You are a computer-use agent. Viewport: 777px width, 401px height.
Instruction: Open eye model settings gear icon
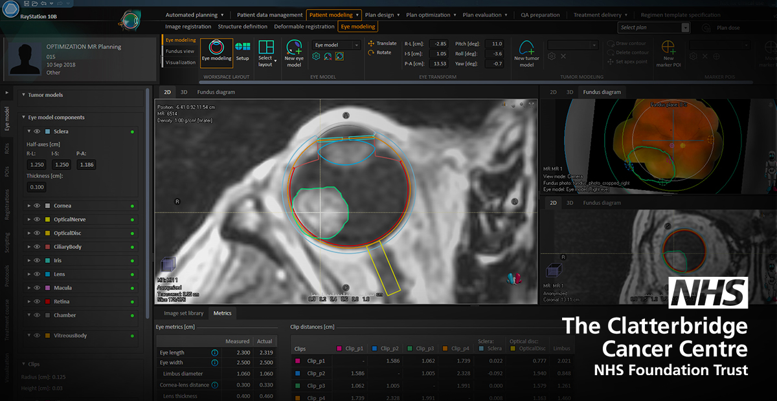pos(317,57)
